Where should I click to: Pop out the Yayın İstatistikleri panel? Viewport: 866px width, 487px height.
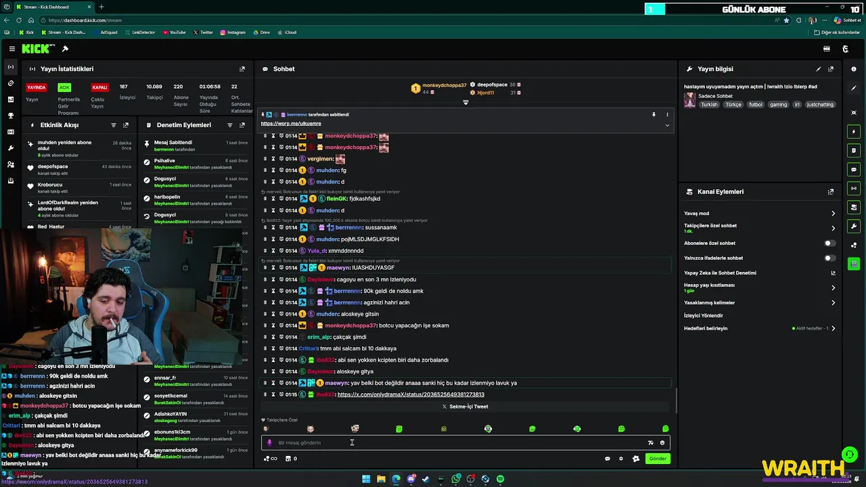coord(242,69)
